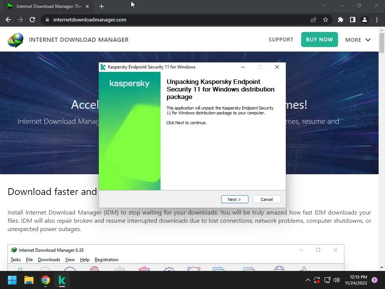
Task: Click the Kaspersky installer taskbar icon
Action: [x=62, y=280]
